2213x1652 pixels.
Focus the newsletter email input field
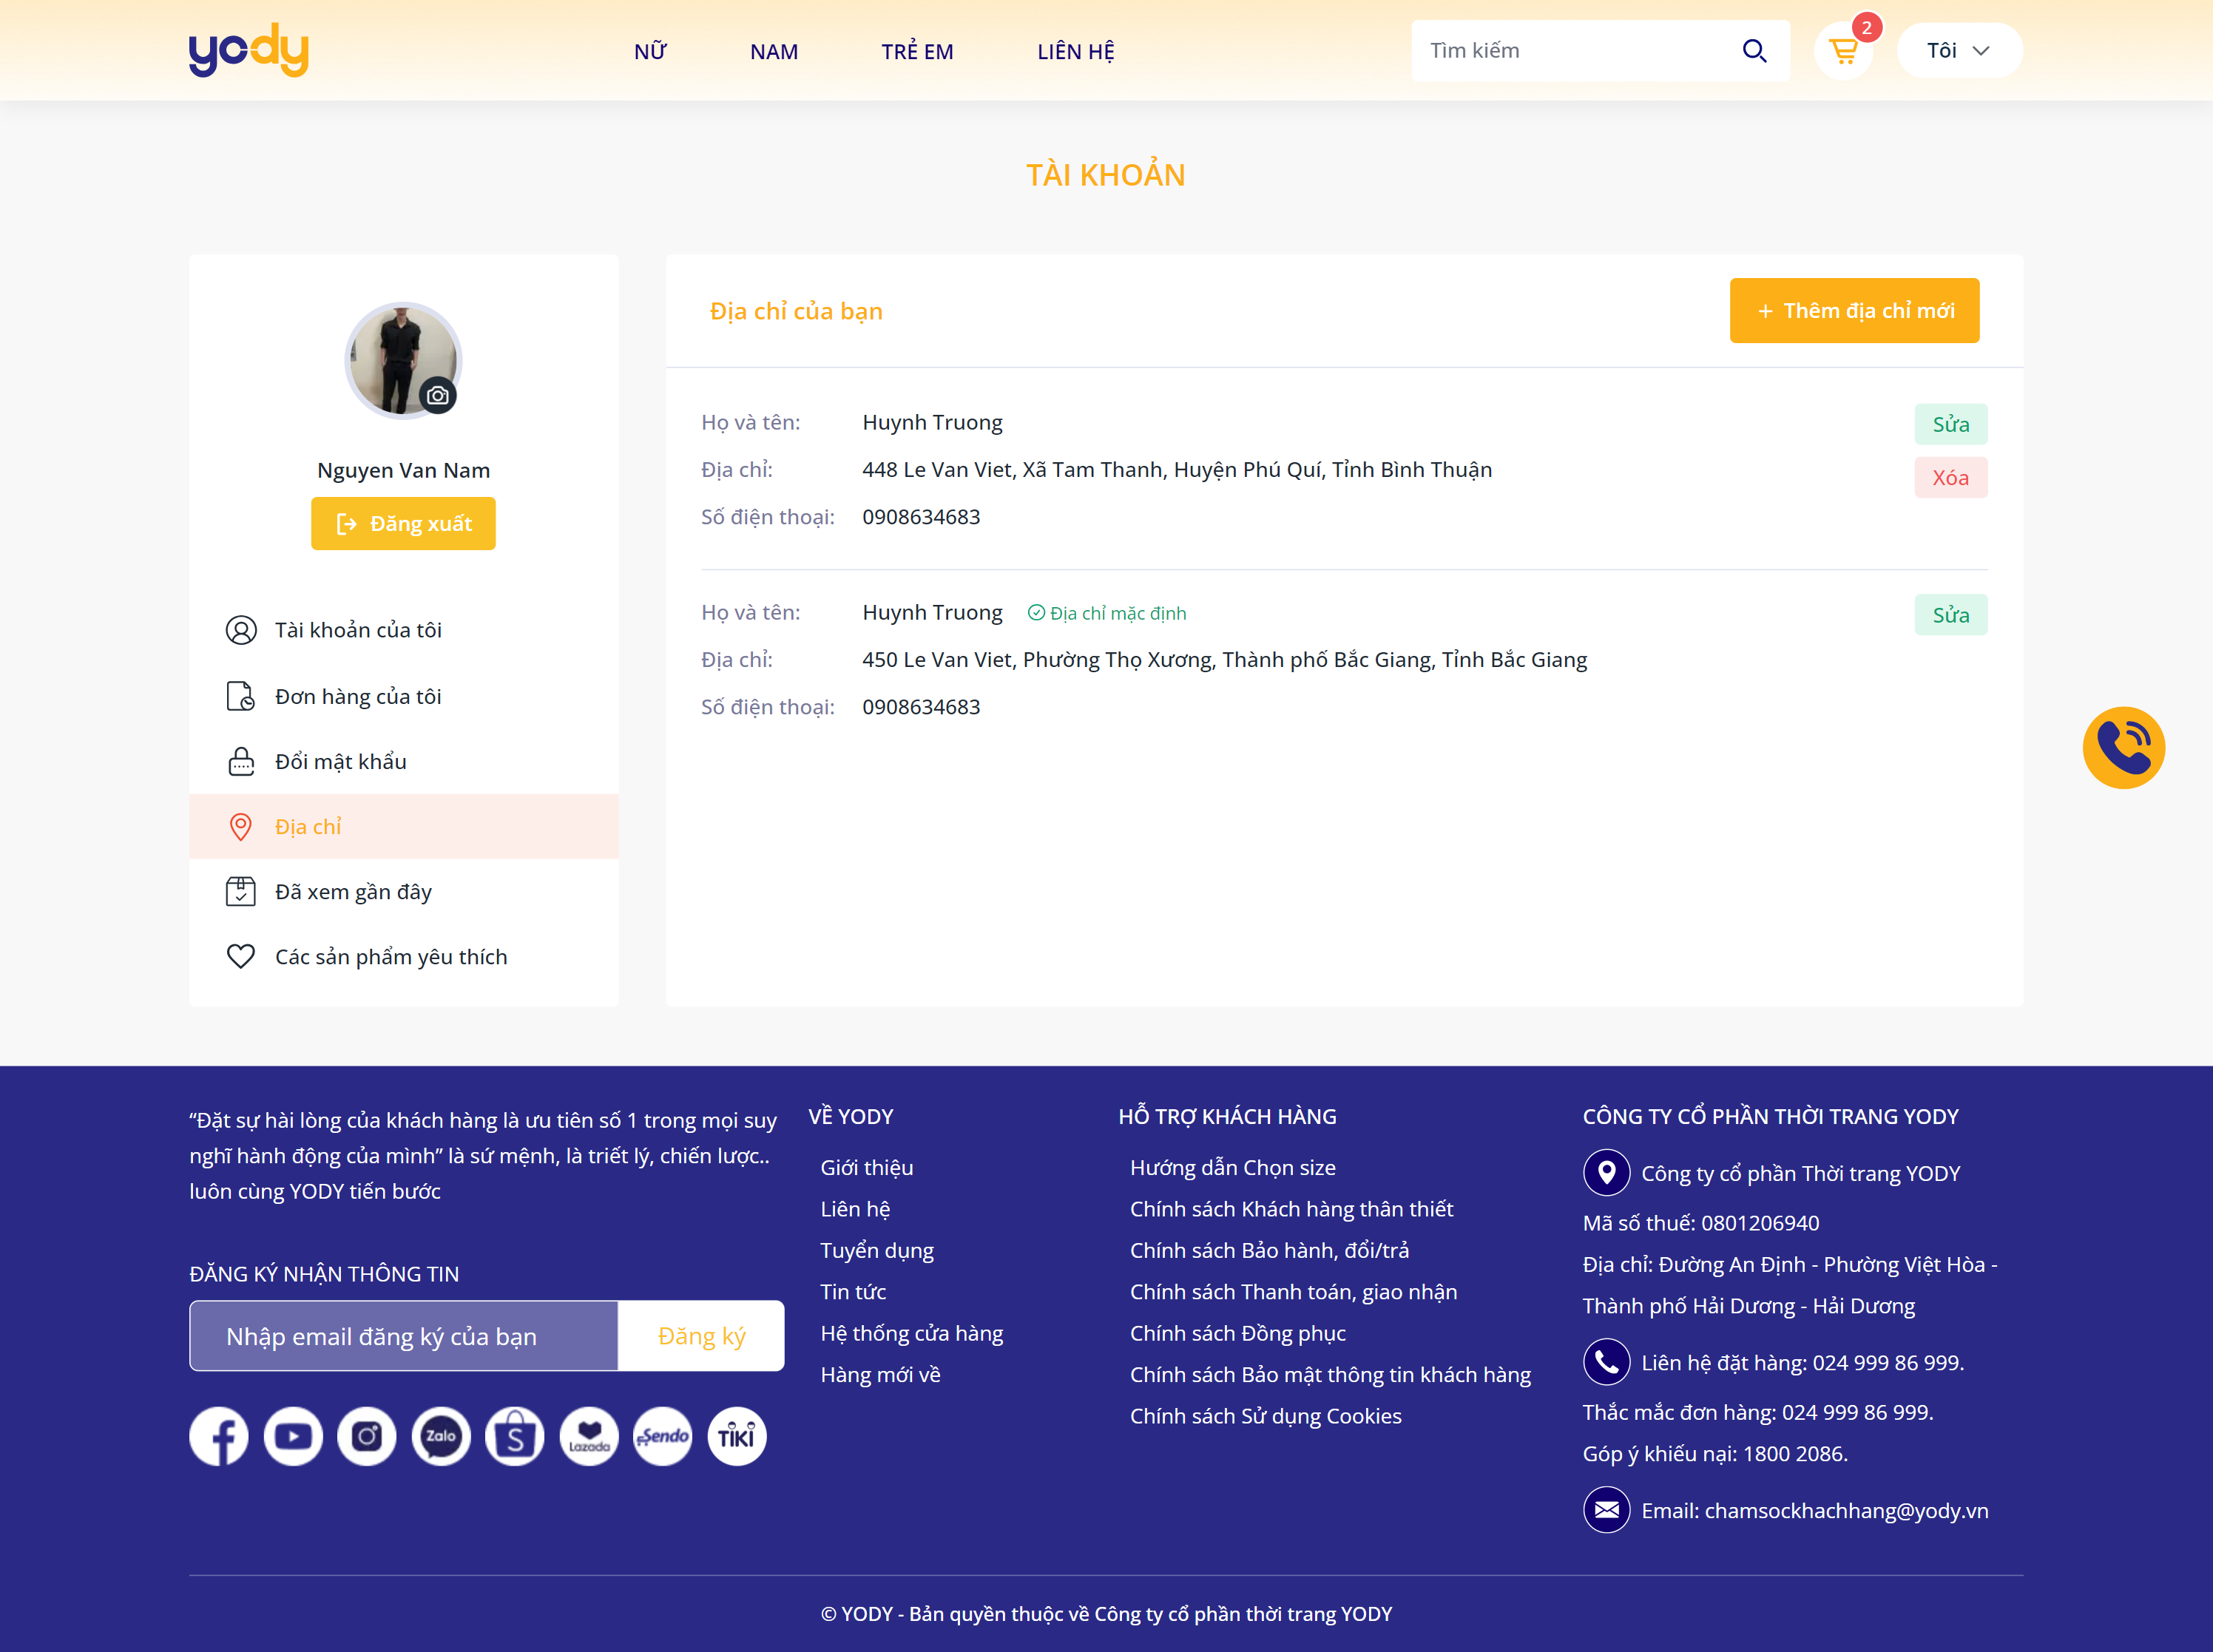tap(404, 1337)
